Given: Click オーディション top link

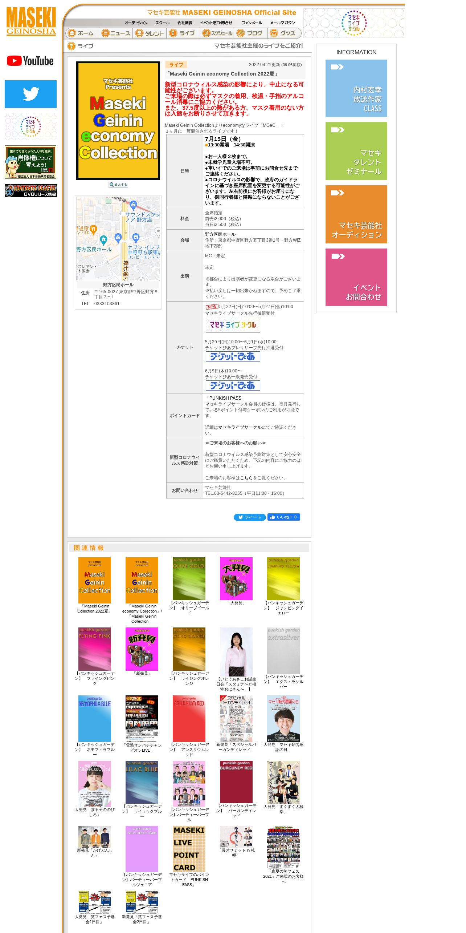Looking at the screenshot, I should tap(136, 23).
